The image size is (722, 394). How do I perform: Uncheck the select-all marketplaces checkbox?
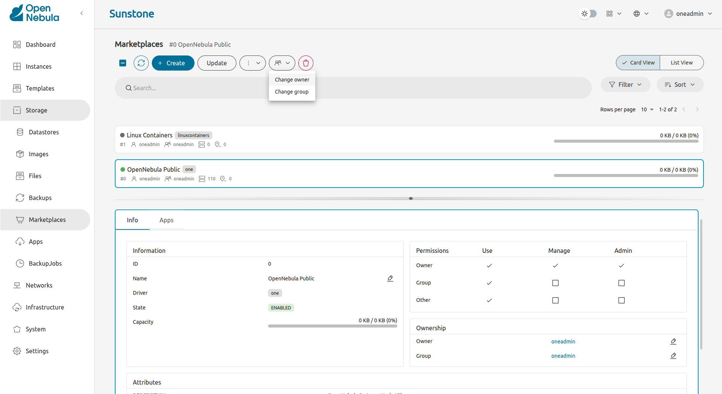123,63
